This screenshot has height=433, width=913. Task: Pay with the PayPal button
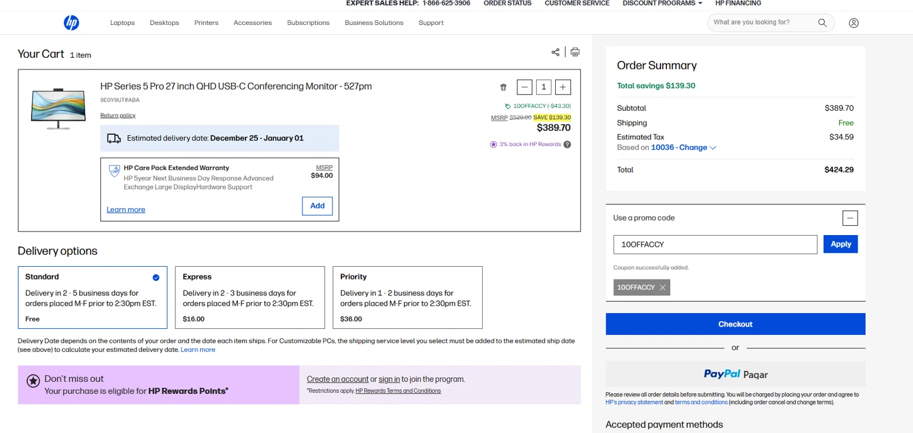[x=735, y=374]
